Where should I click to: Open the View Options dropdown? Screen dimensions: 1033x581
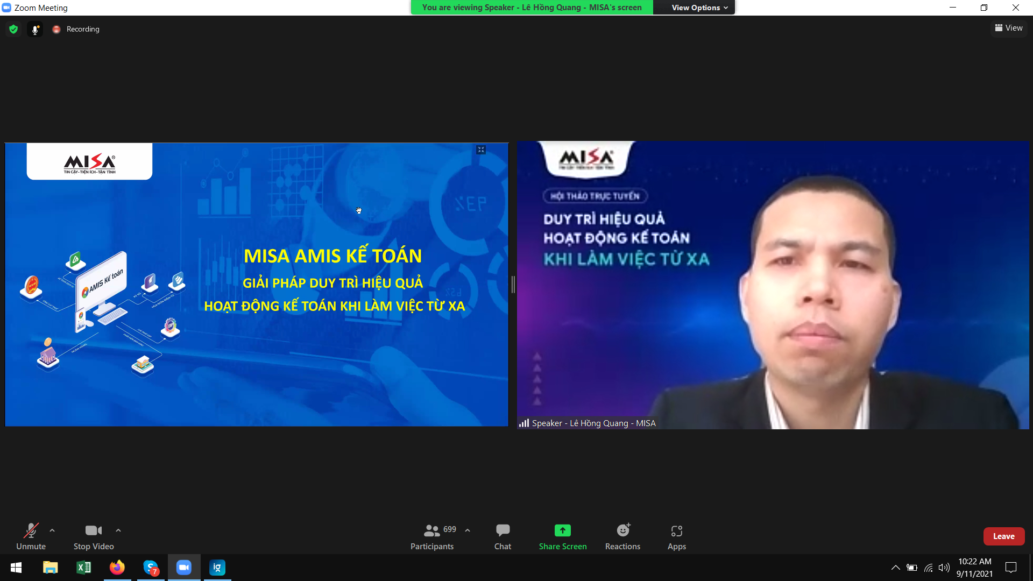pos(699,8)
